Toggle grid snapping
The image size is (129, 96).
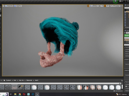(x=100, y=6)
